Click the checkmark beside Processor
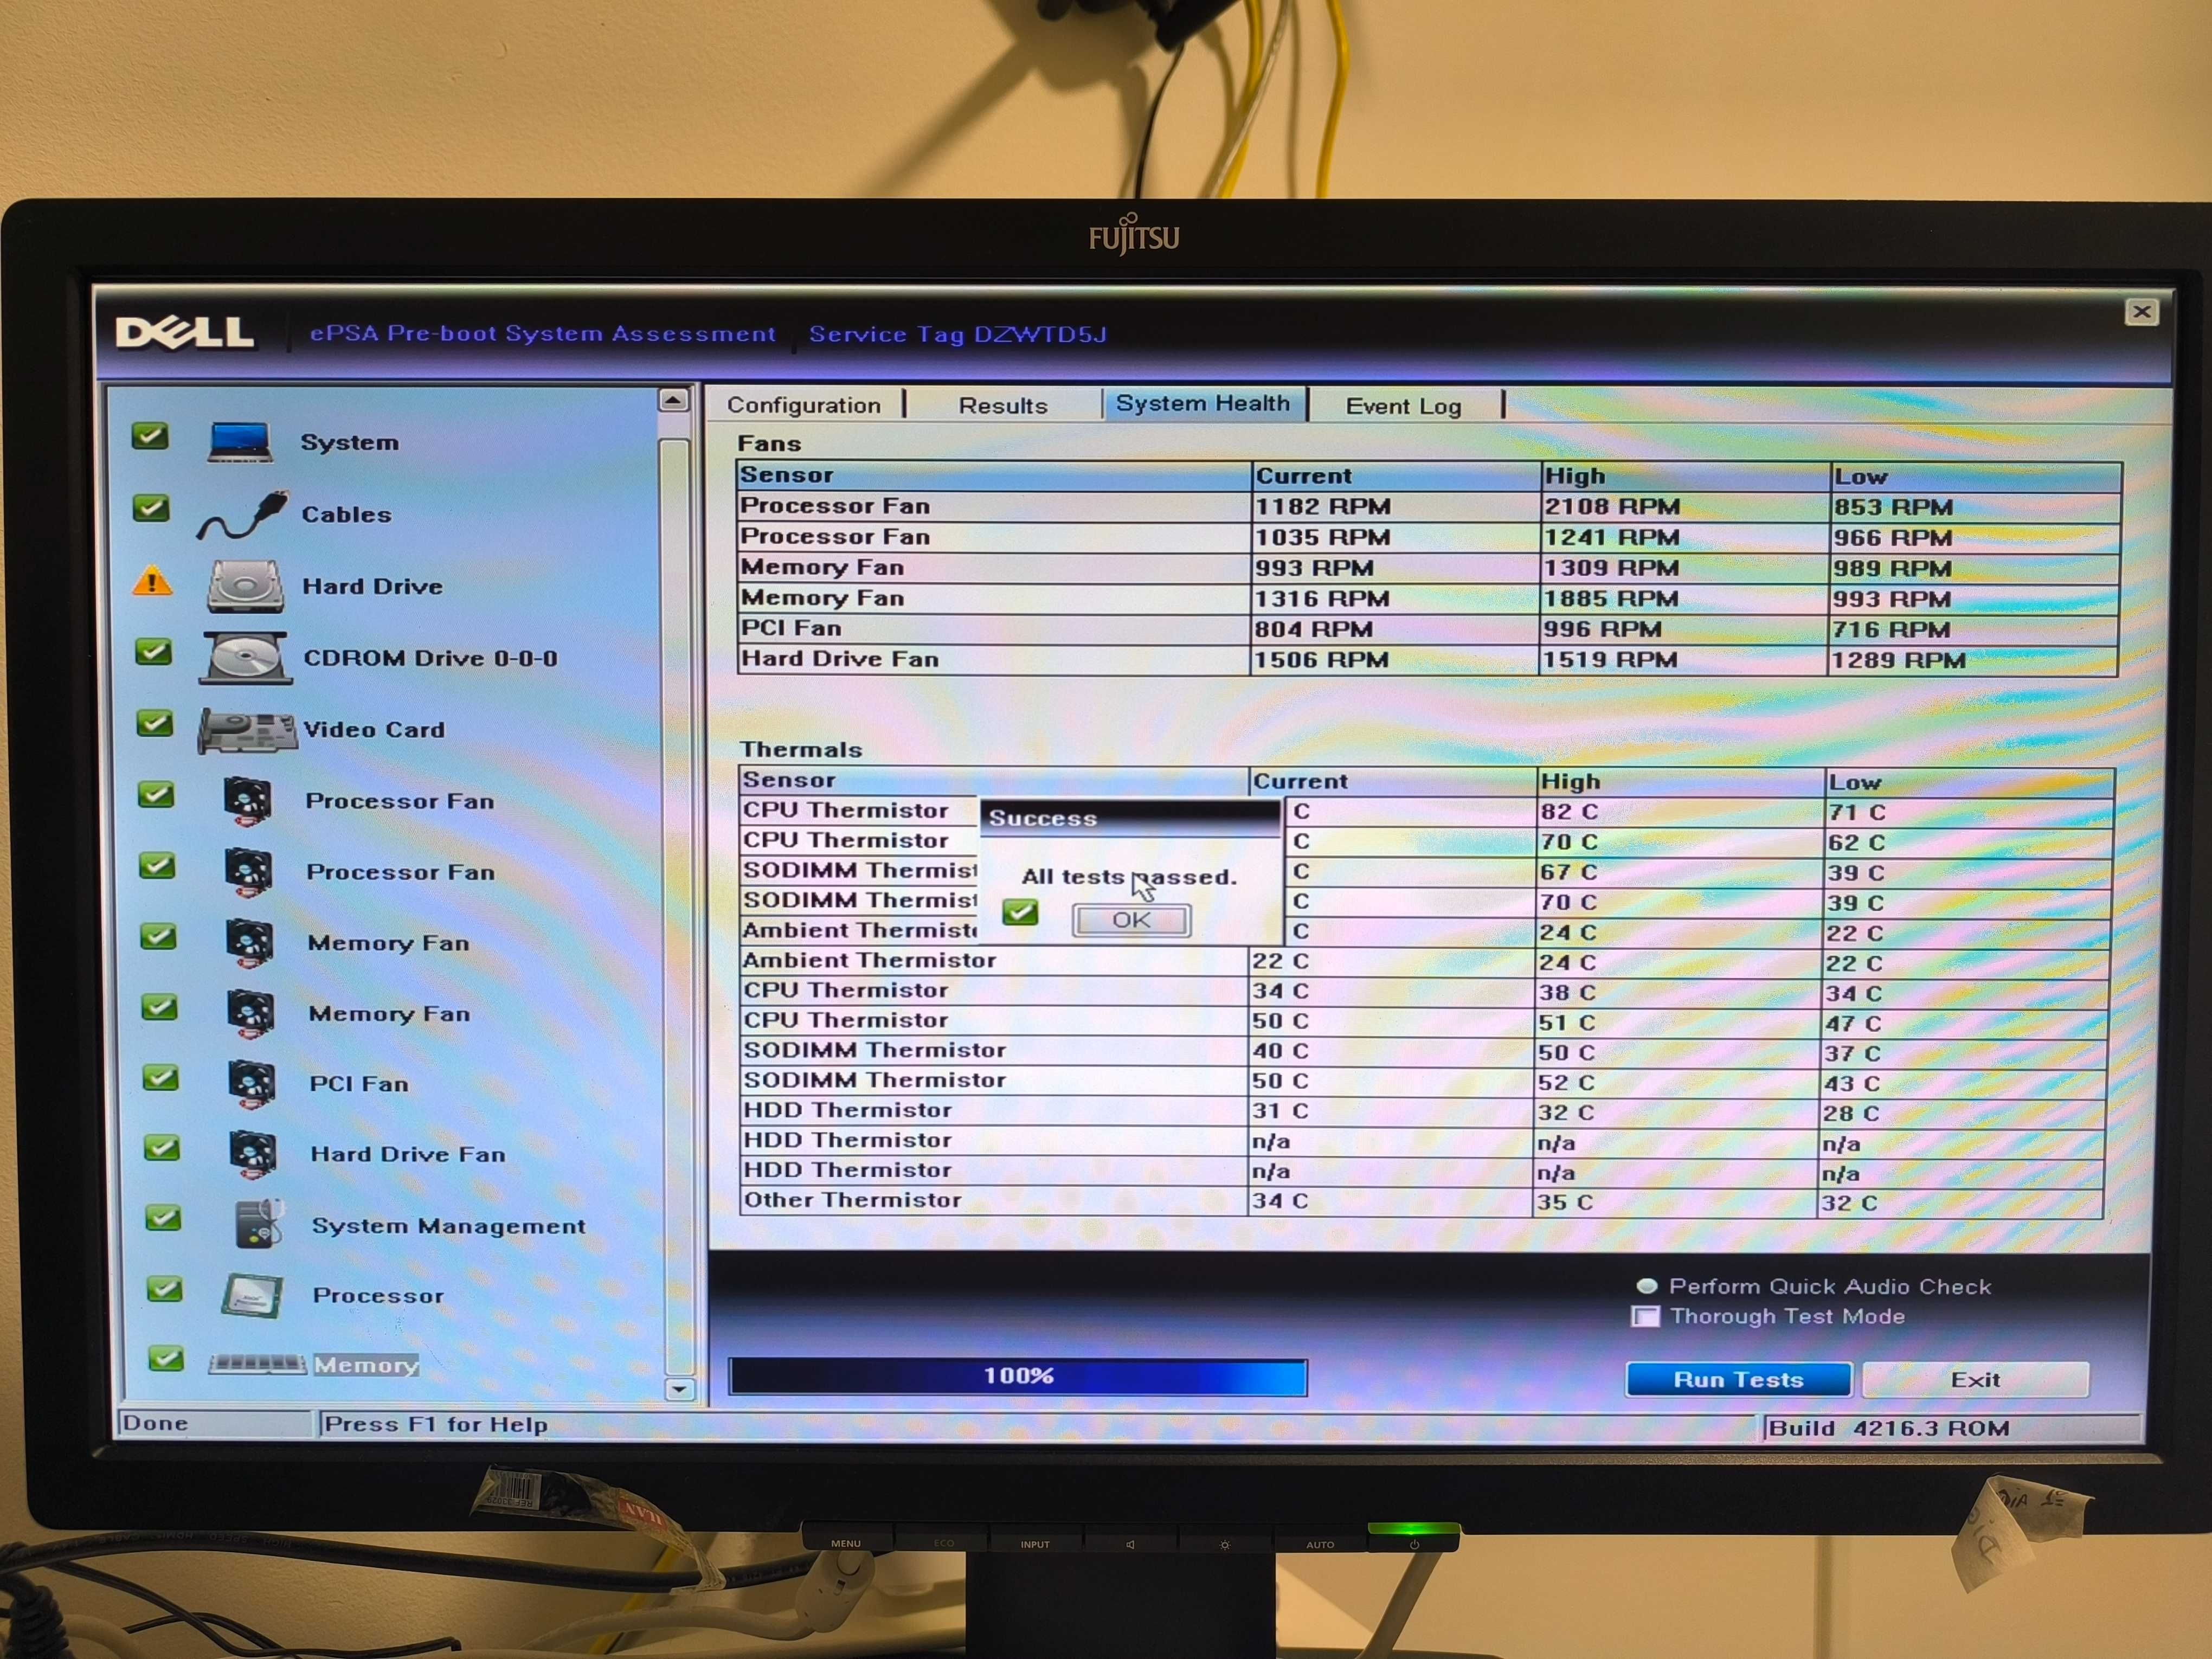The height and width of the screenshot is (1659, 2212). click(165, 1289)
